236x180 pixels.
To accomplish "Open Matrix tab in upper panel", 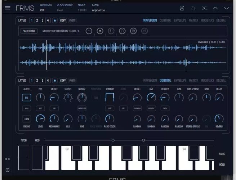I will (193, 21).
